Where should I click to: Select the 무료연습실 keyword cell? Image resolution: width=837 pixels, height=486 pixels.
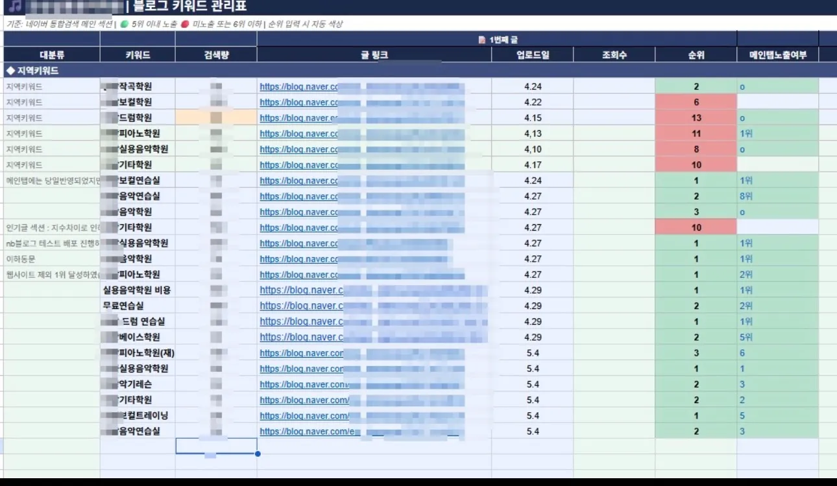point(138,306)
